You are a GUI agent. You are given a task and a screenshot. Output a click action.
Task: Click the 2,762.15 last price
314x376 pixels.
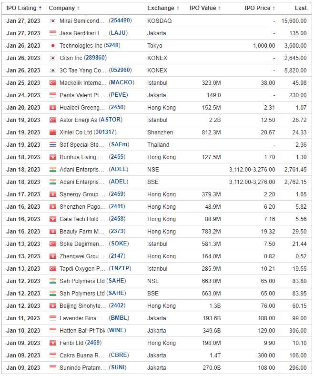pos(295,182)
